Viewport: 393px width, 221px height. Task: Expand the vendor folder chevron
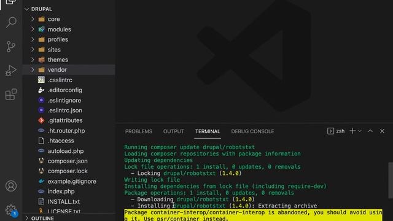tap(33, 69)
